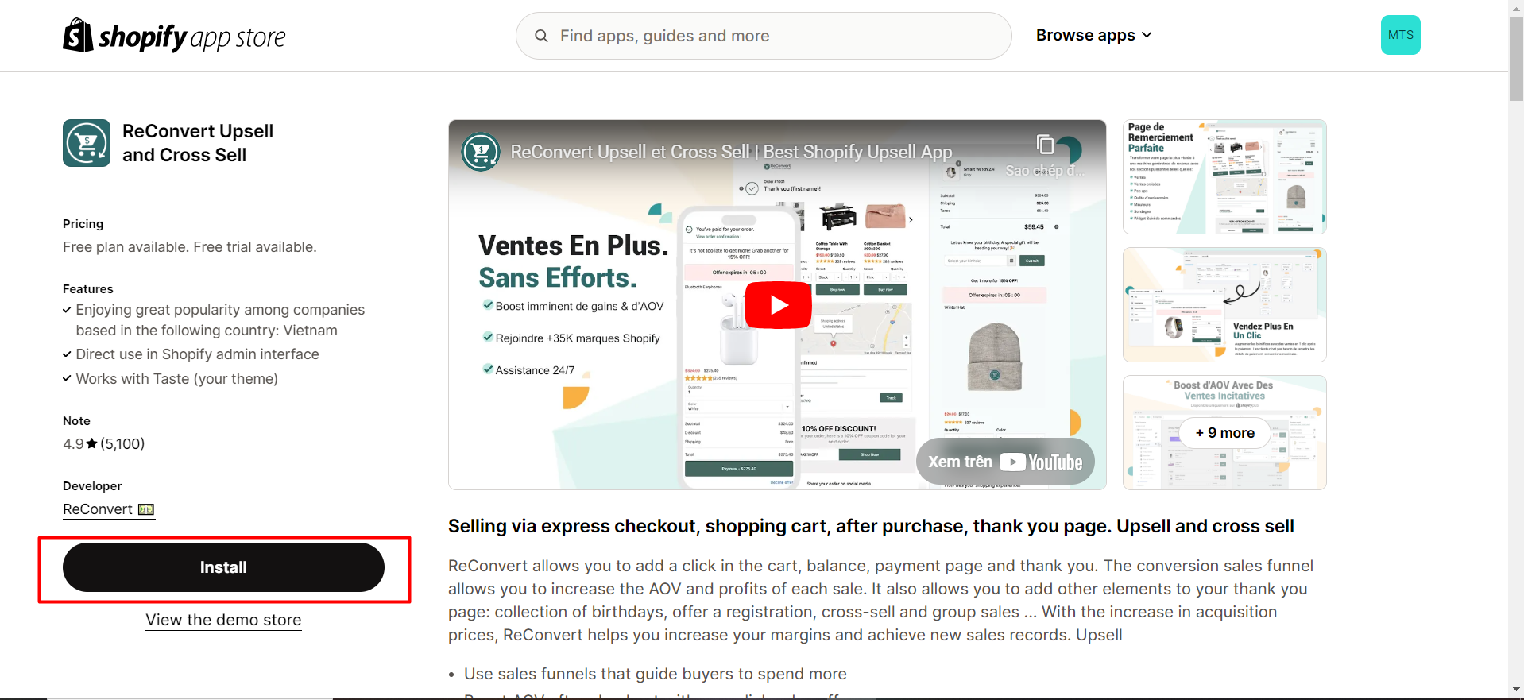Viewport: 1524px width, 700px height.
Task: Open the 5,100 reviews link
Action: pos(122,443)
